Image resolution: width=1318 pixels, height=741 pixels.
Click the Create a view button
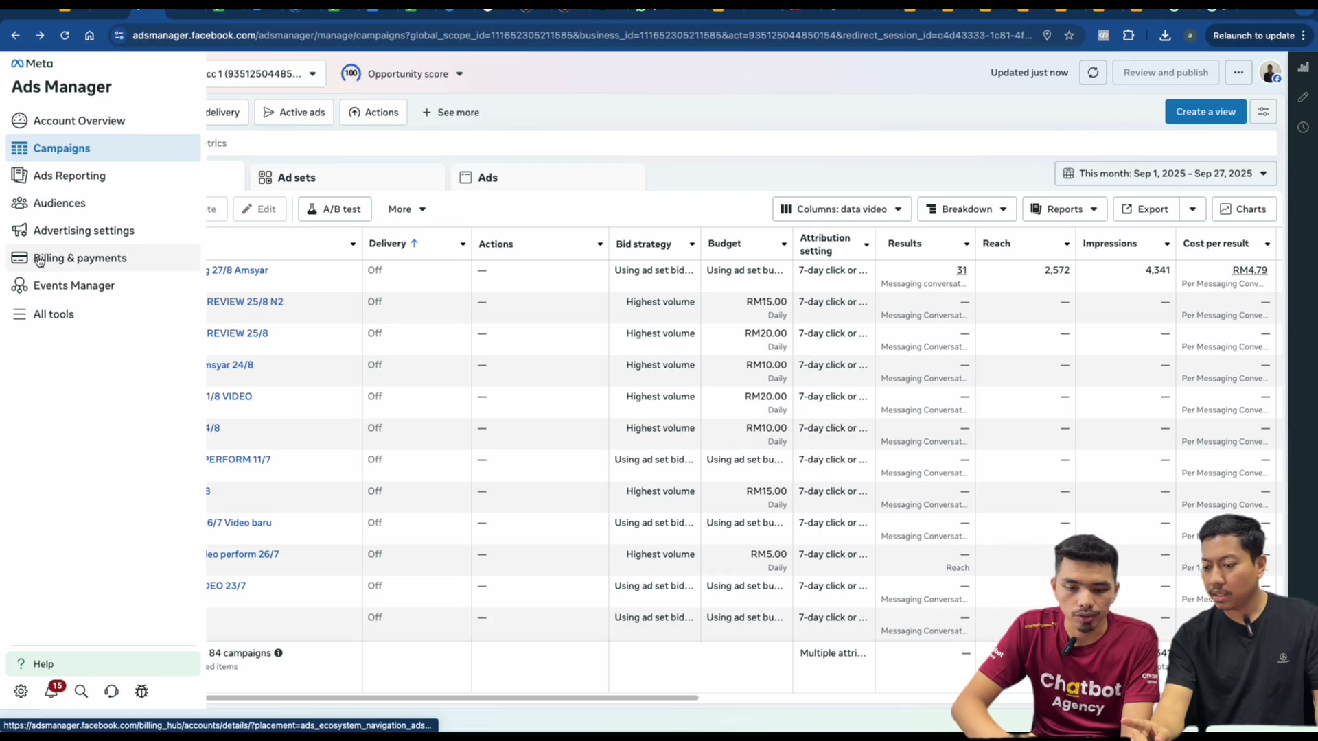pyautogui.click(x=1205, y=112)
